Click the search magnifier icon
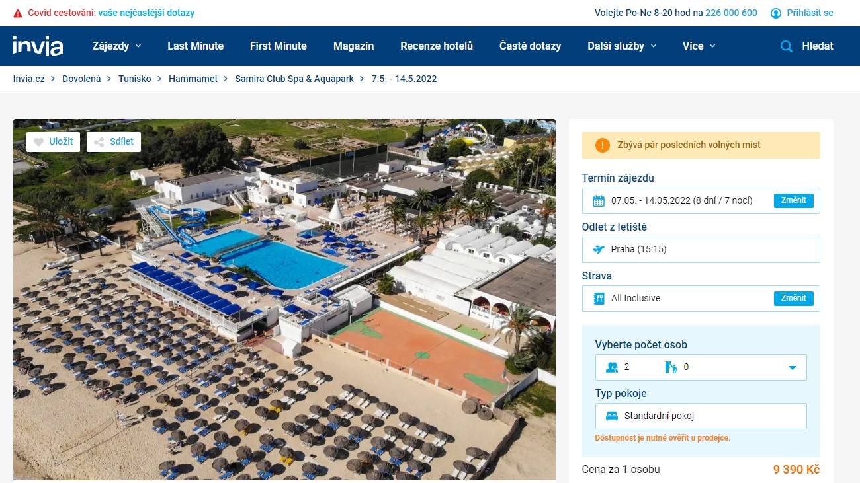Image resolution: width=860 pixels, height=483 pixels. [787, 46]
